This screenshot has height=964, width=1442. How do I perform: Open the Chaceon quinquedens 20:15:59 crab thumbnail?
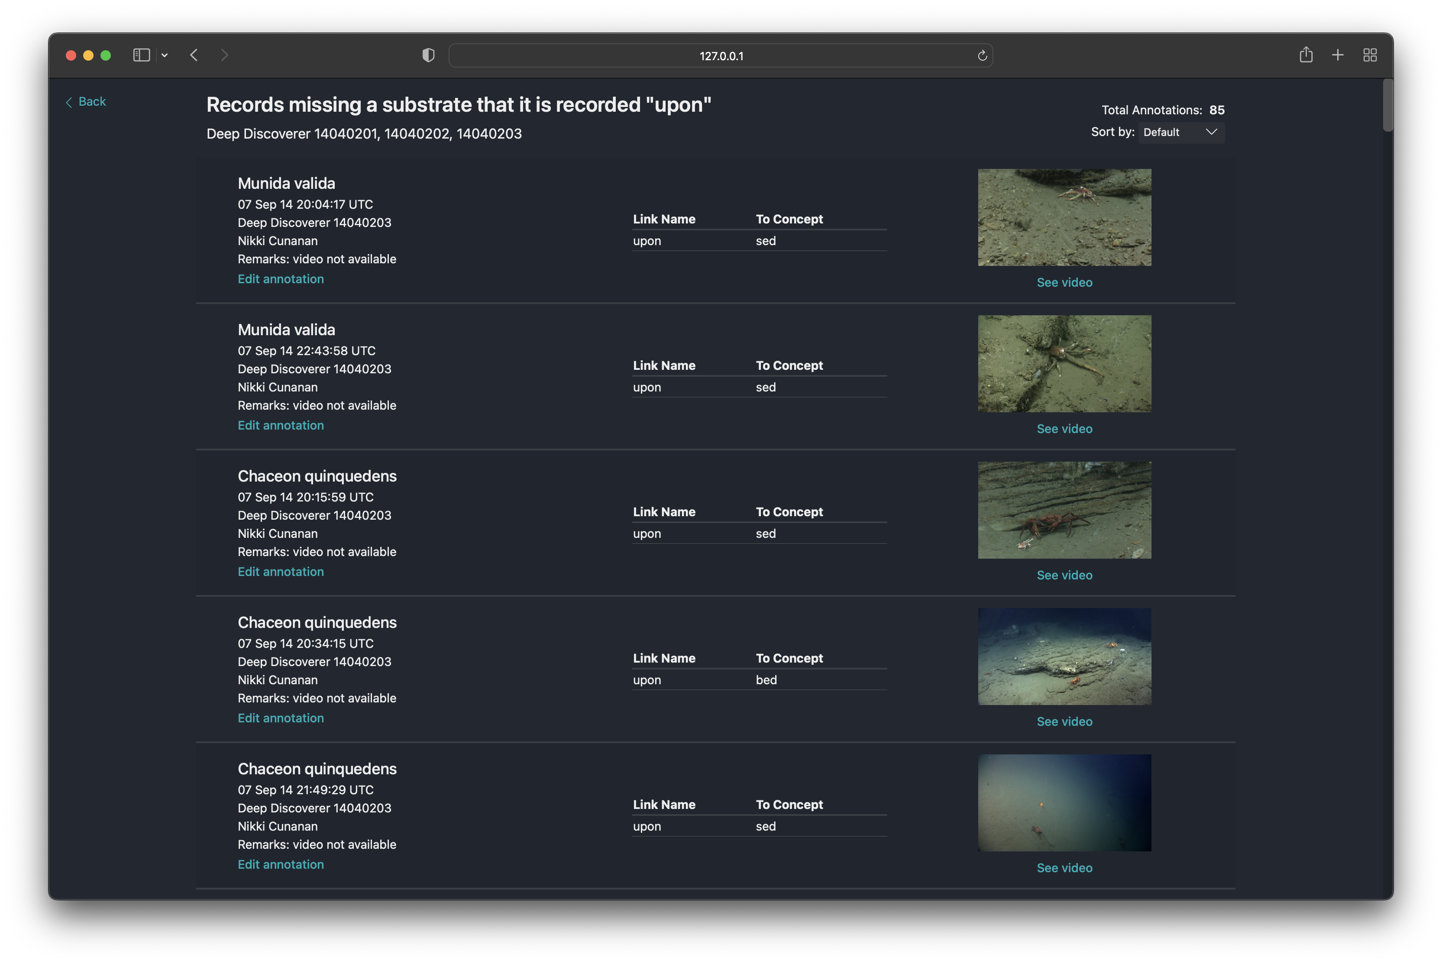pyautogui.click(x=1064, y=510)
